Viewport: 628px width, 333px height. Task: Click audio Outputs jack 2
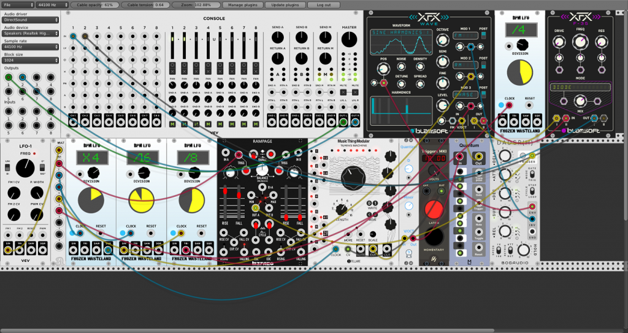[x=23, y=77]
